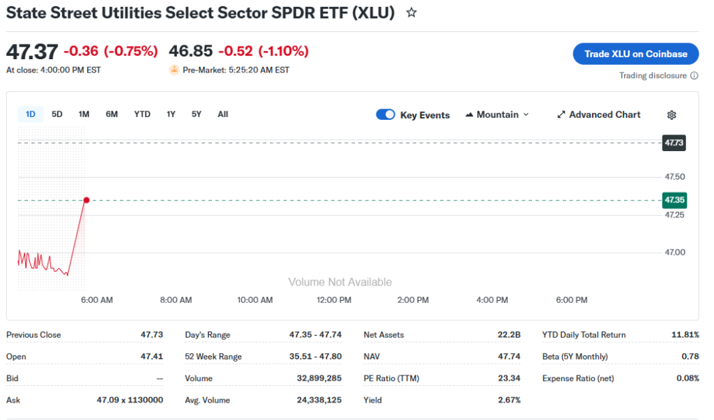Click the 47.35 current price label
The width and height of the screenshot is (714, 420).
(674, 201)
